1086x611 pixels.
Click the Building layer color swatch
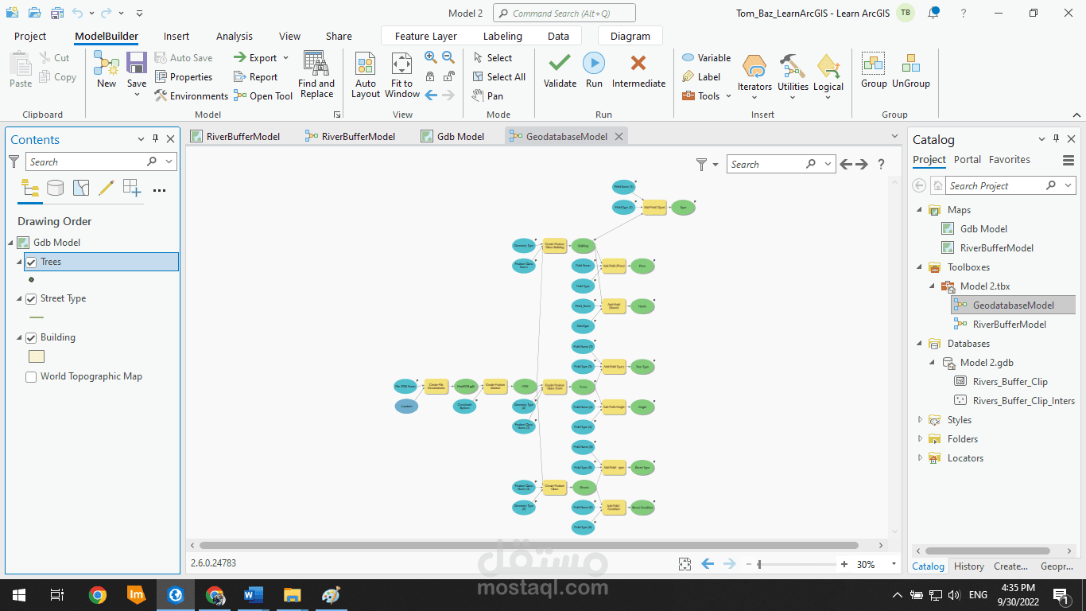point(36,357)
